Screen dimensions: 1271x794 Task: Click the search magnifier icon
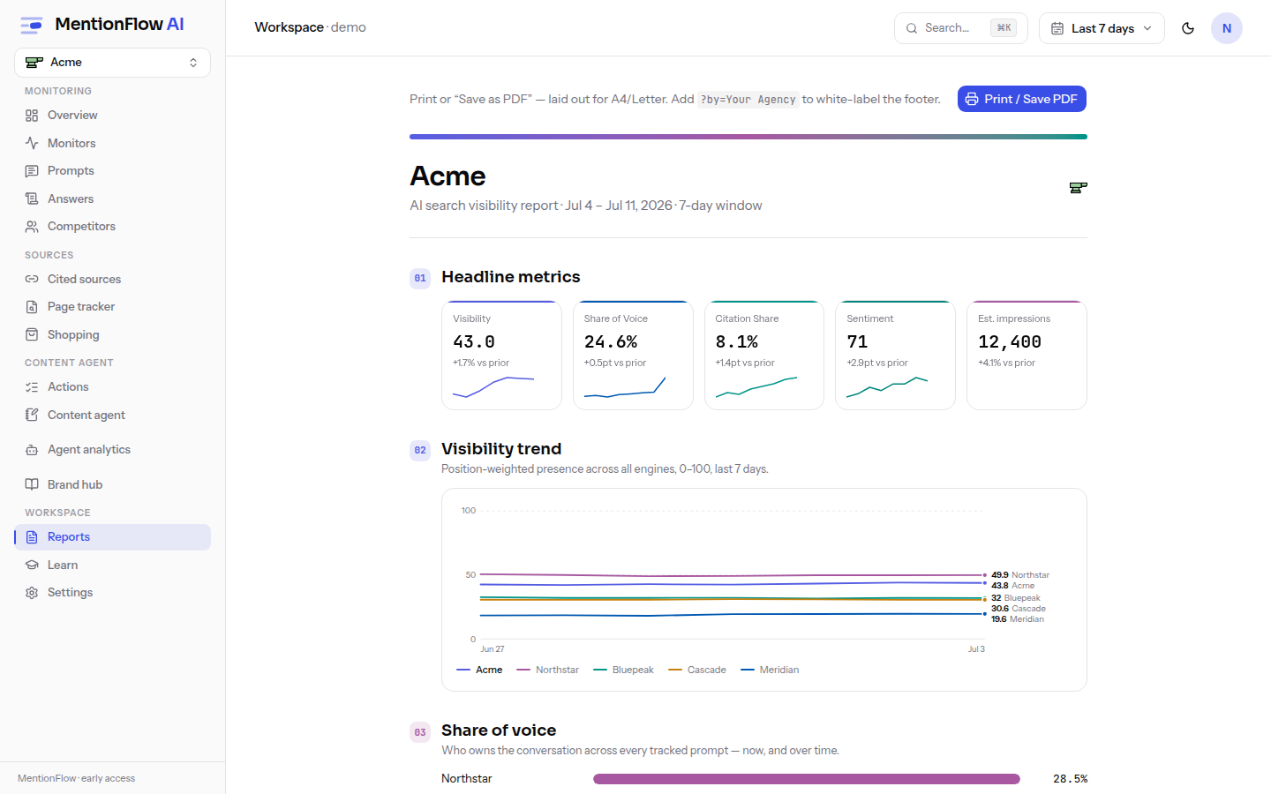[912, 28]
